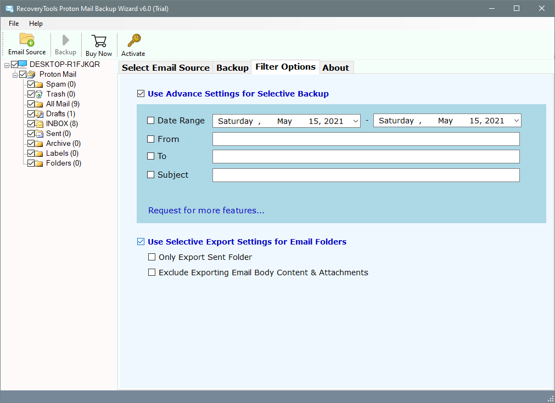This screenshot has height=403, width=555.
Task: Click the INBOX envelope folder icon
Action: 39,124
